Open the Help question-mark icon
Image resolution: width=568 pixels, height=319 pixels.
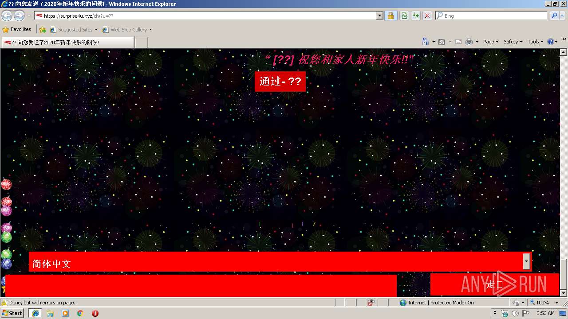pyautogui.click(x=551, y=42)
